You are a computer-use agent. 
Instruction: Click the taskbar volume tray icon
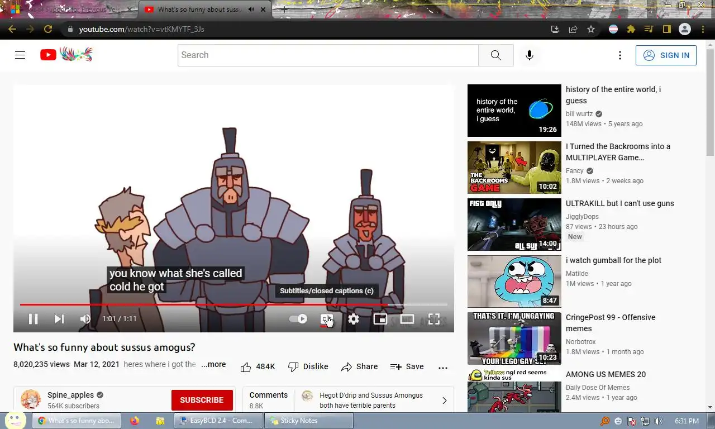point(659,421)
